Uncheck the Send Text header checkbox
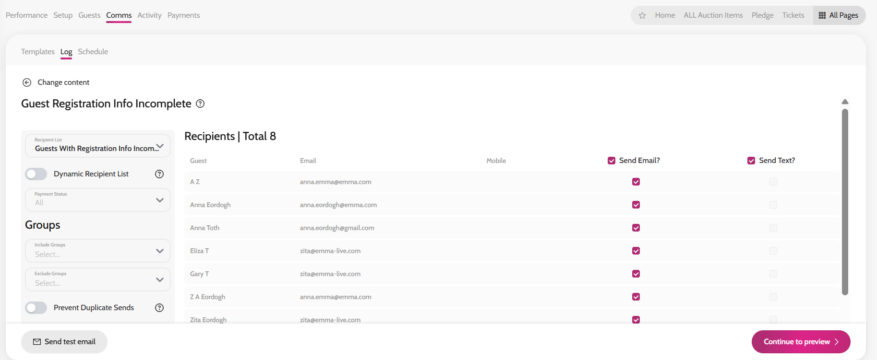Screen dimensions: 877x360 point(751,161)
